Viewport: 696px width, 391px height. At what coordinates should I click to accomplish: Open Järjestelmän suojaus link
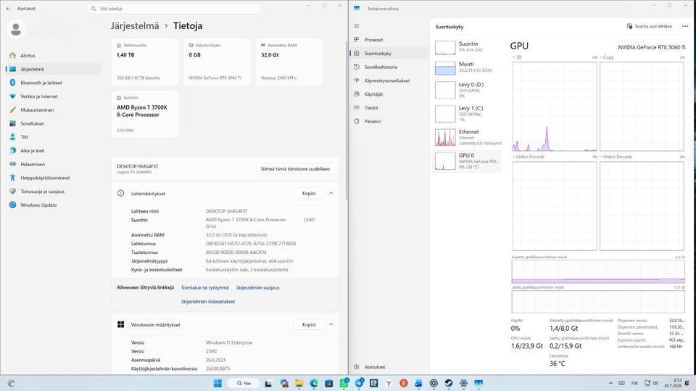point(257,288)
